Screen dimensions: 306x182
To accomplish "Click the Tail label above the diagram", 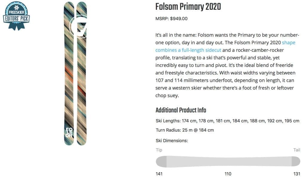I will pos(296,150).
